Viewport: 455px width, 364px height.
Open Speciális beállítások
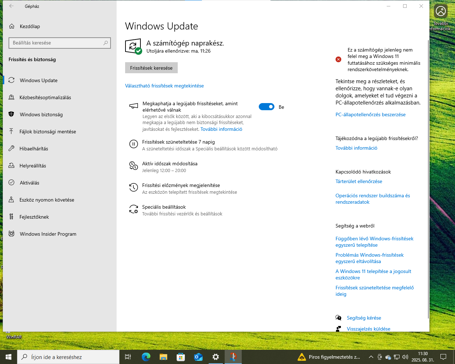click(176, 210)
